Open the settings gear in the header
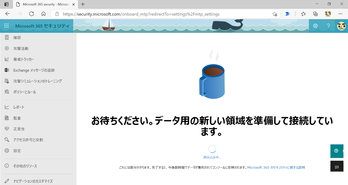This screenshot has height=185, width=348. pos(315,26)
